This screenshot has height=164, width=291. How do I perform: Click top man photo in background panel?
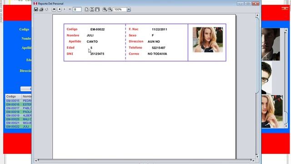[x=271, y=44]
